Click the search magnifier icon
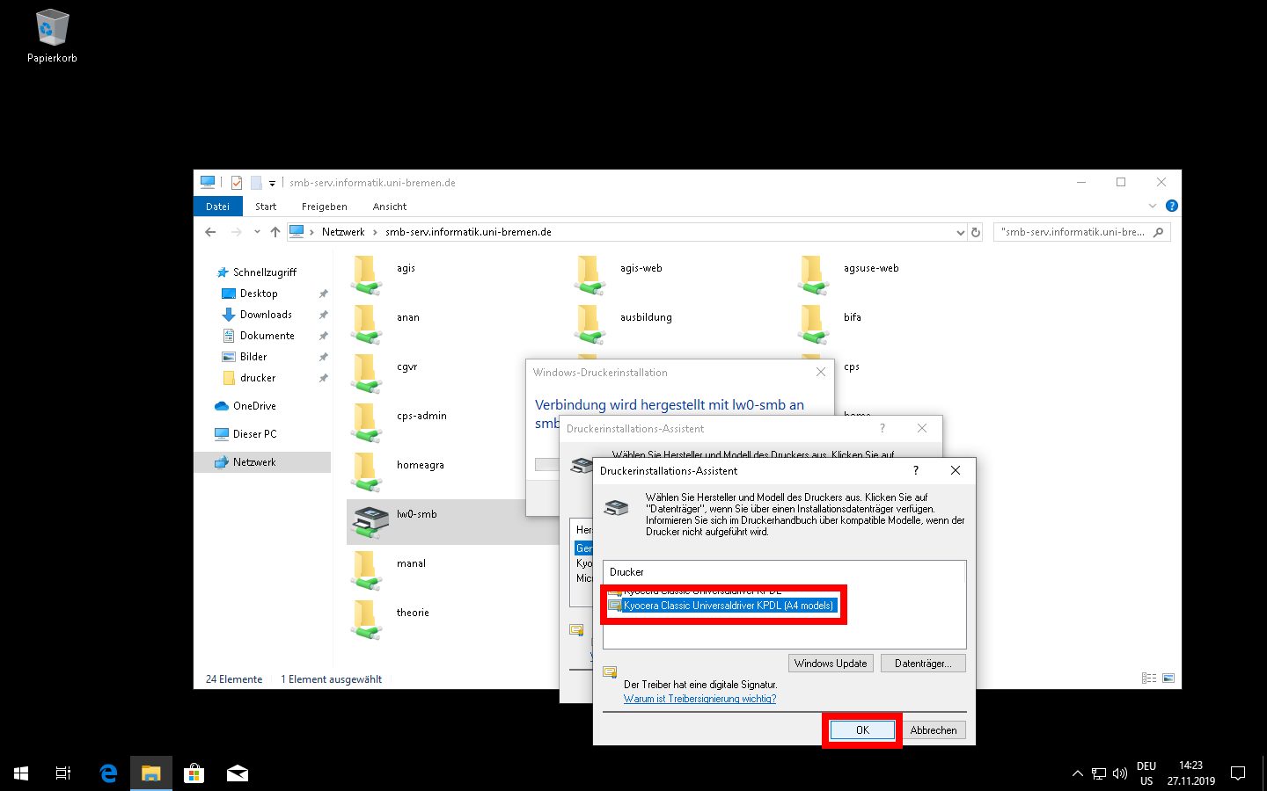Image resolution: width=1267 pixels, height=791 pixels. tap(1158, 232)
